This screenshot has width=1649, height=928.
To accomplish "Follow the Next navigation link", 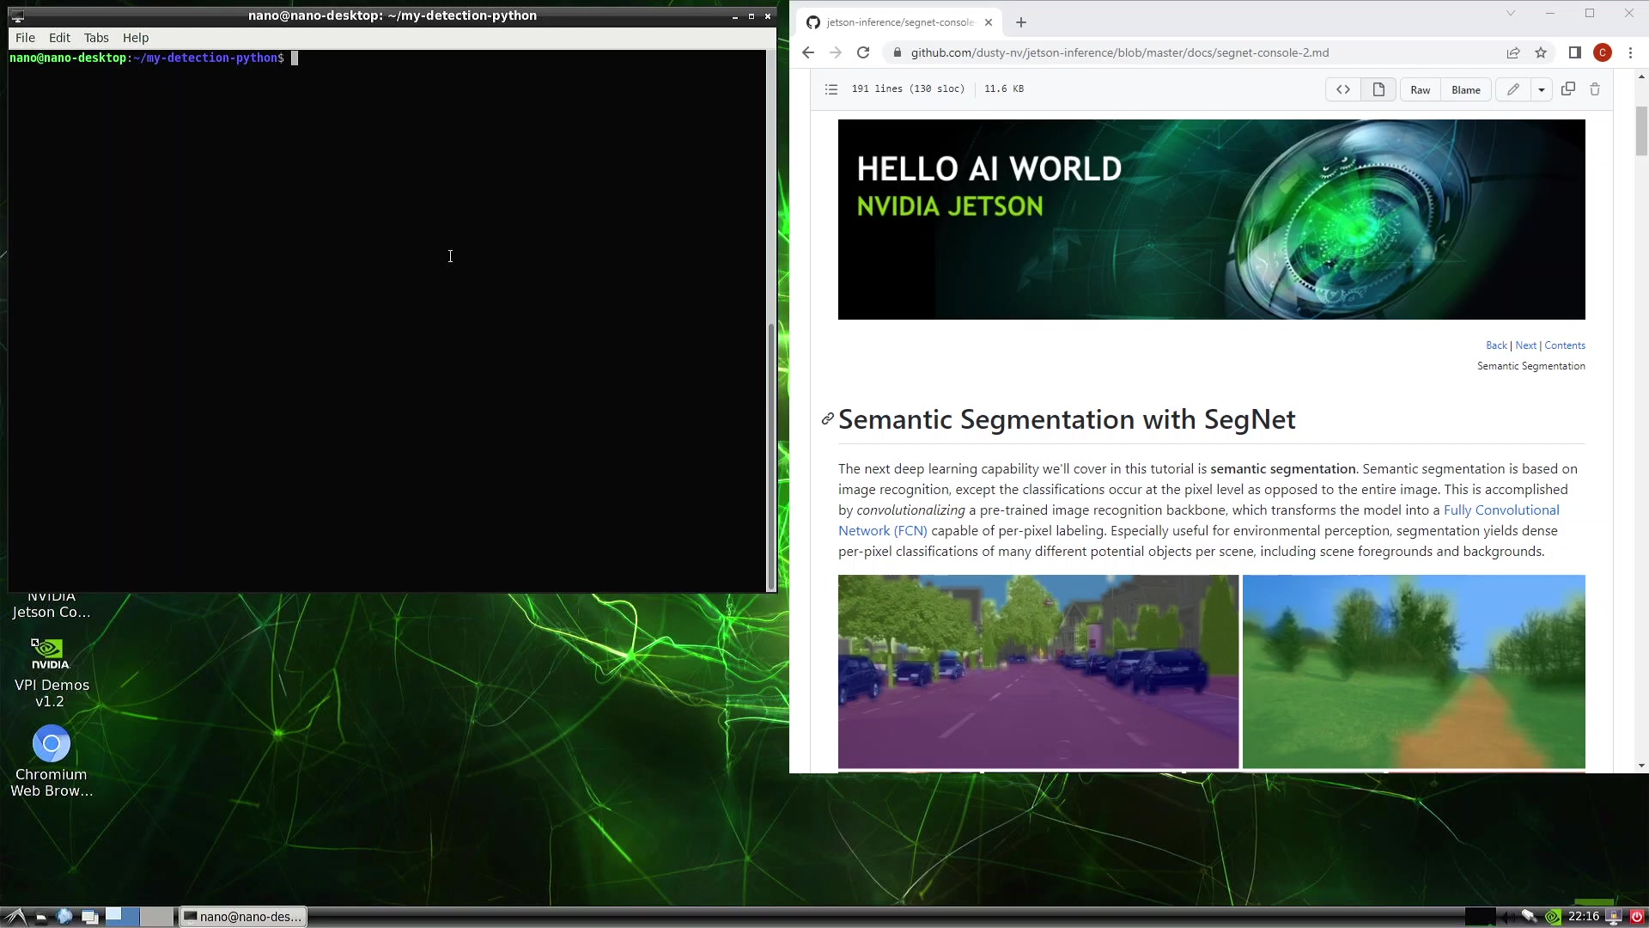I will point(1525,345).
